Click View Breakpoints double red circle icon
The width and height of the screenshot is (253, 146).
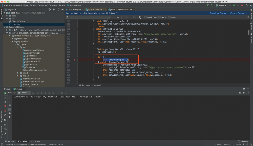[5, 111]
